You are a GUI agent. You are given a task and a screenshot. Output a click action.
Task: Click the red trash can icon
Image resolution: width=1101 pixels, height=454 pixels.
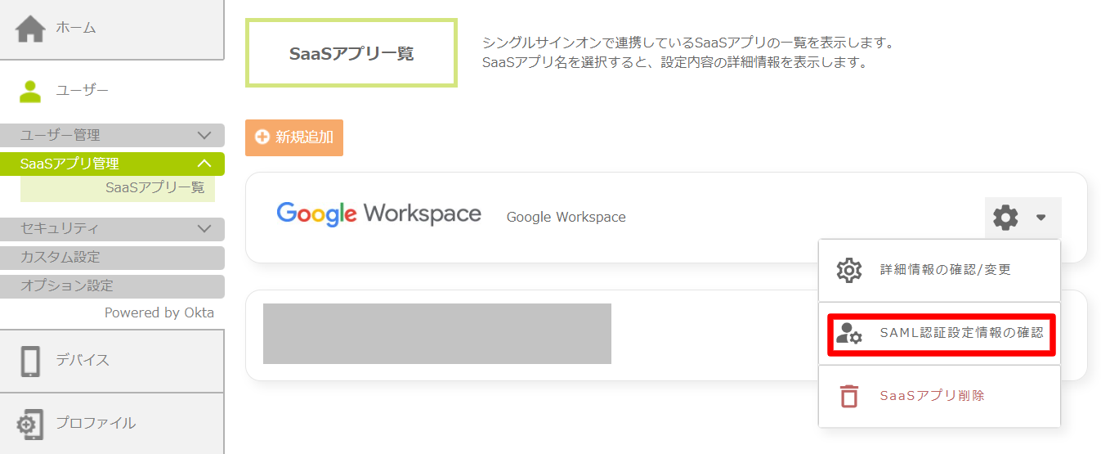point(850,396)
